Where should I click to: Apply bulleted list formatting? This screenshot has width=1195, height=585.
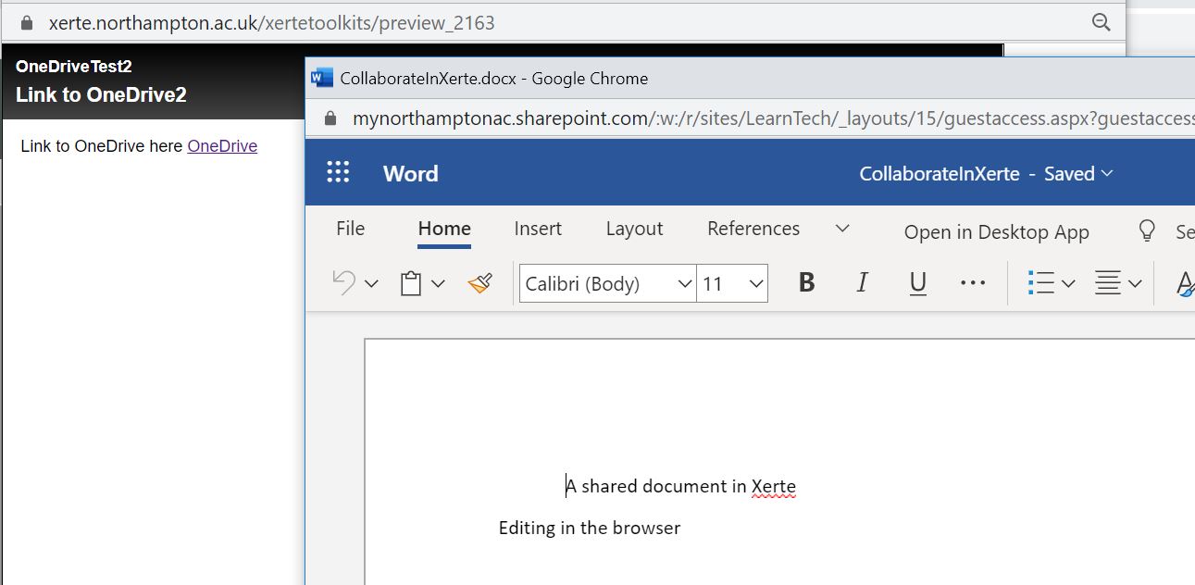click(x=1041, y=283)
